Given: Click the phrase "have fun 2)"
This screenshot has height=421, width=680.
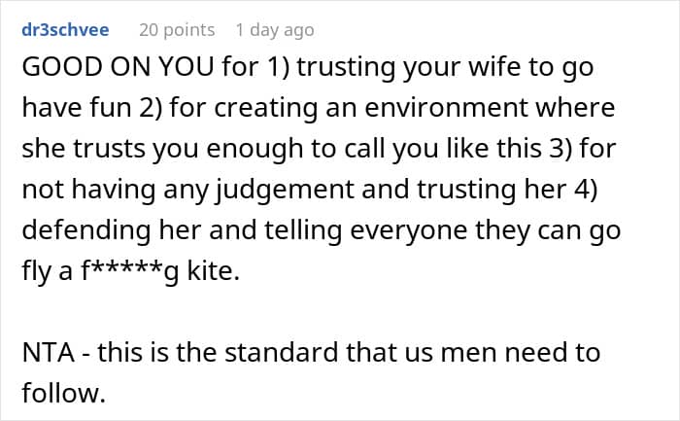Looking at the screenshot, I should point(77,110).
